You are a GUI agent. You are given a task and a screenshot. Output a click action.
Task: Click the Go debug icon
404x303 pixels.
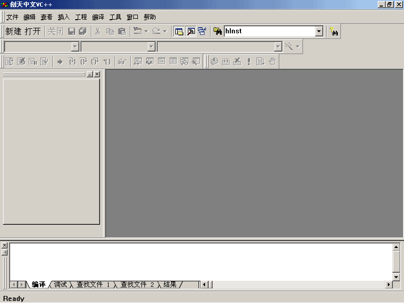point(261,62)
